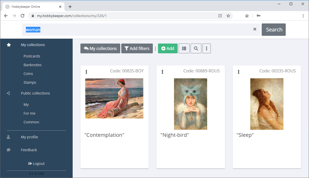
Task: Click the Code: 00835-BOY label
Action: pos(127,71)
